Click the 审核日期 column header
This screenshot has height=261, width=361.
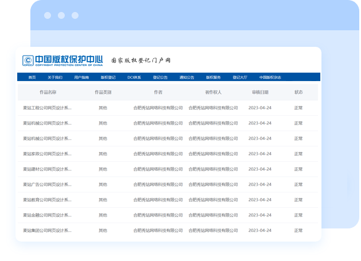pyautogui.click(x=260, y=92)
